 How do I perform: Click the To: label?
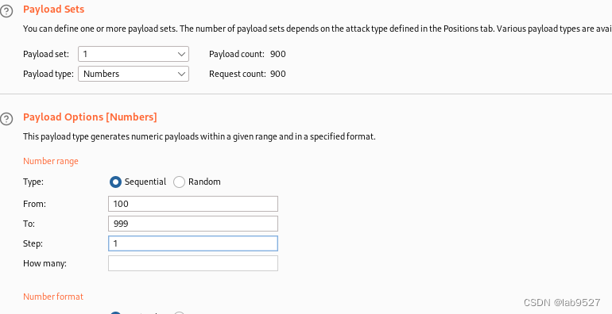[29, 224]
